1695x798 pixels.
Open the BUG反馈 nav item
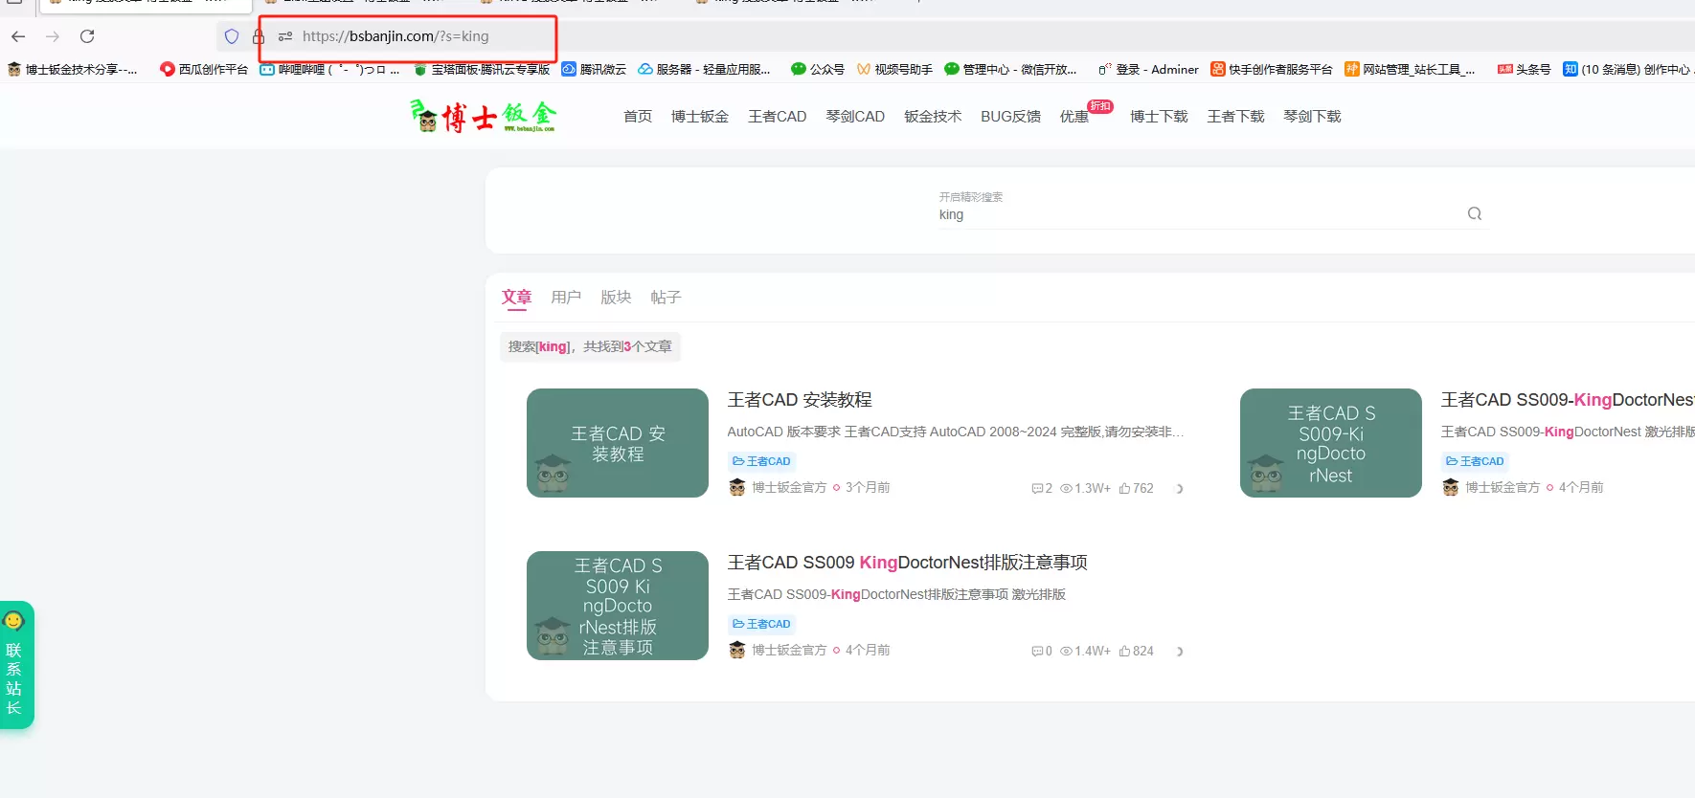tap(1010, 116)
